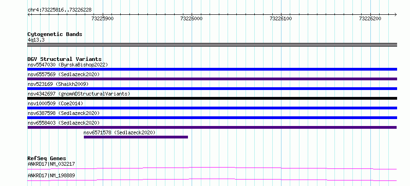Click the left arrowhead of the ruler
This screenshot has width=410, height=186.
pyautogui.click(x=29, y=14)
